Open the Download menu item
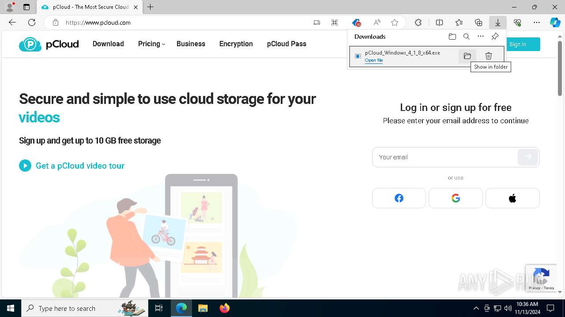Image resolution: width=565 pixels, height=317 pixels. (108, 44)
